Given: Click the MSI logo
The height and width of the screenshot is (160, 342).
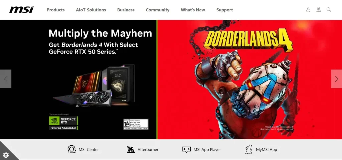Looking at the screenshot, I should pyautogui.click(x=21, y=10).
